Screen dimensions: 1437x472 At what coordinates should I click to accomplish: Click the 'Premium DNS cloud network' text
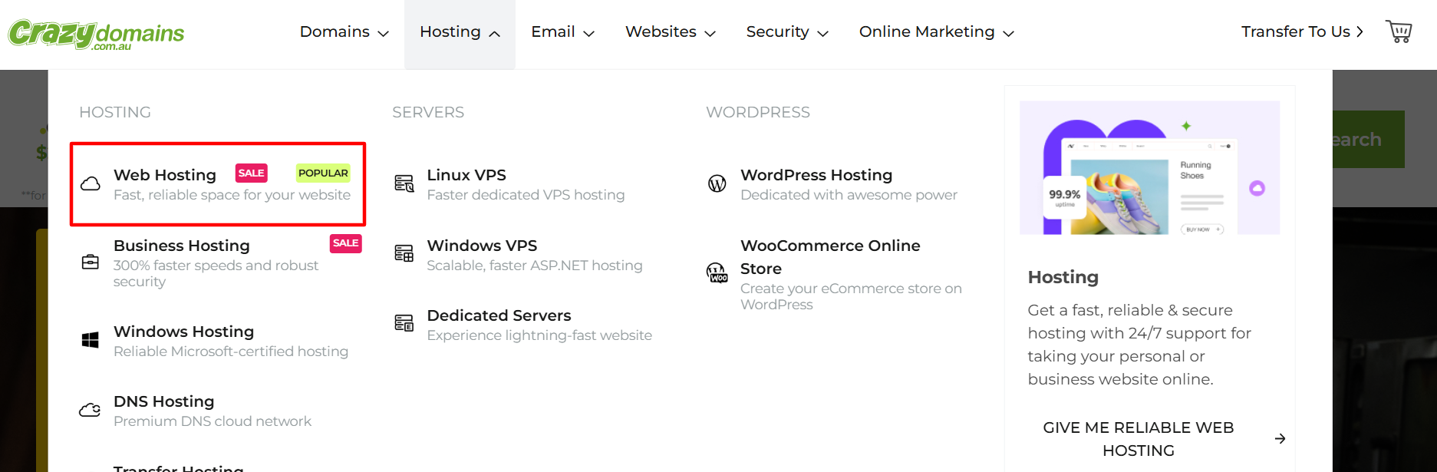point(213,421)
